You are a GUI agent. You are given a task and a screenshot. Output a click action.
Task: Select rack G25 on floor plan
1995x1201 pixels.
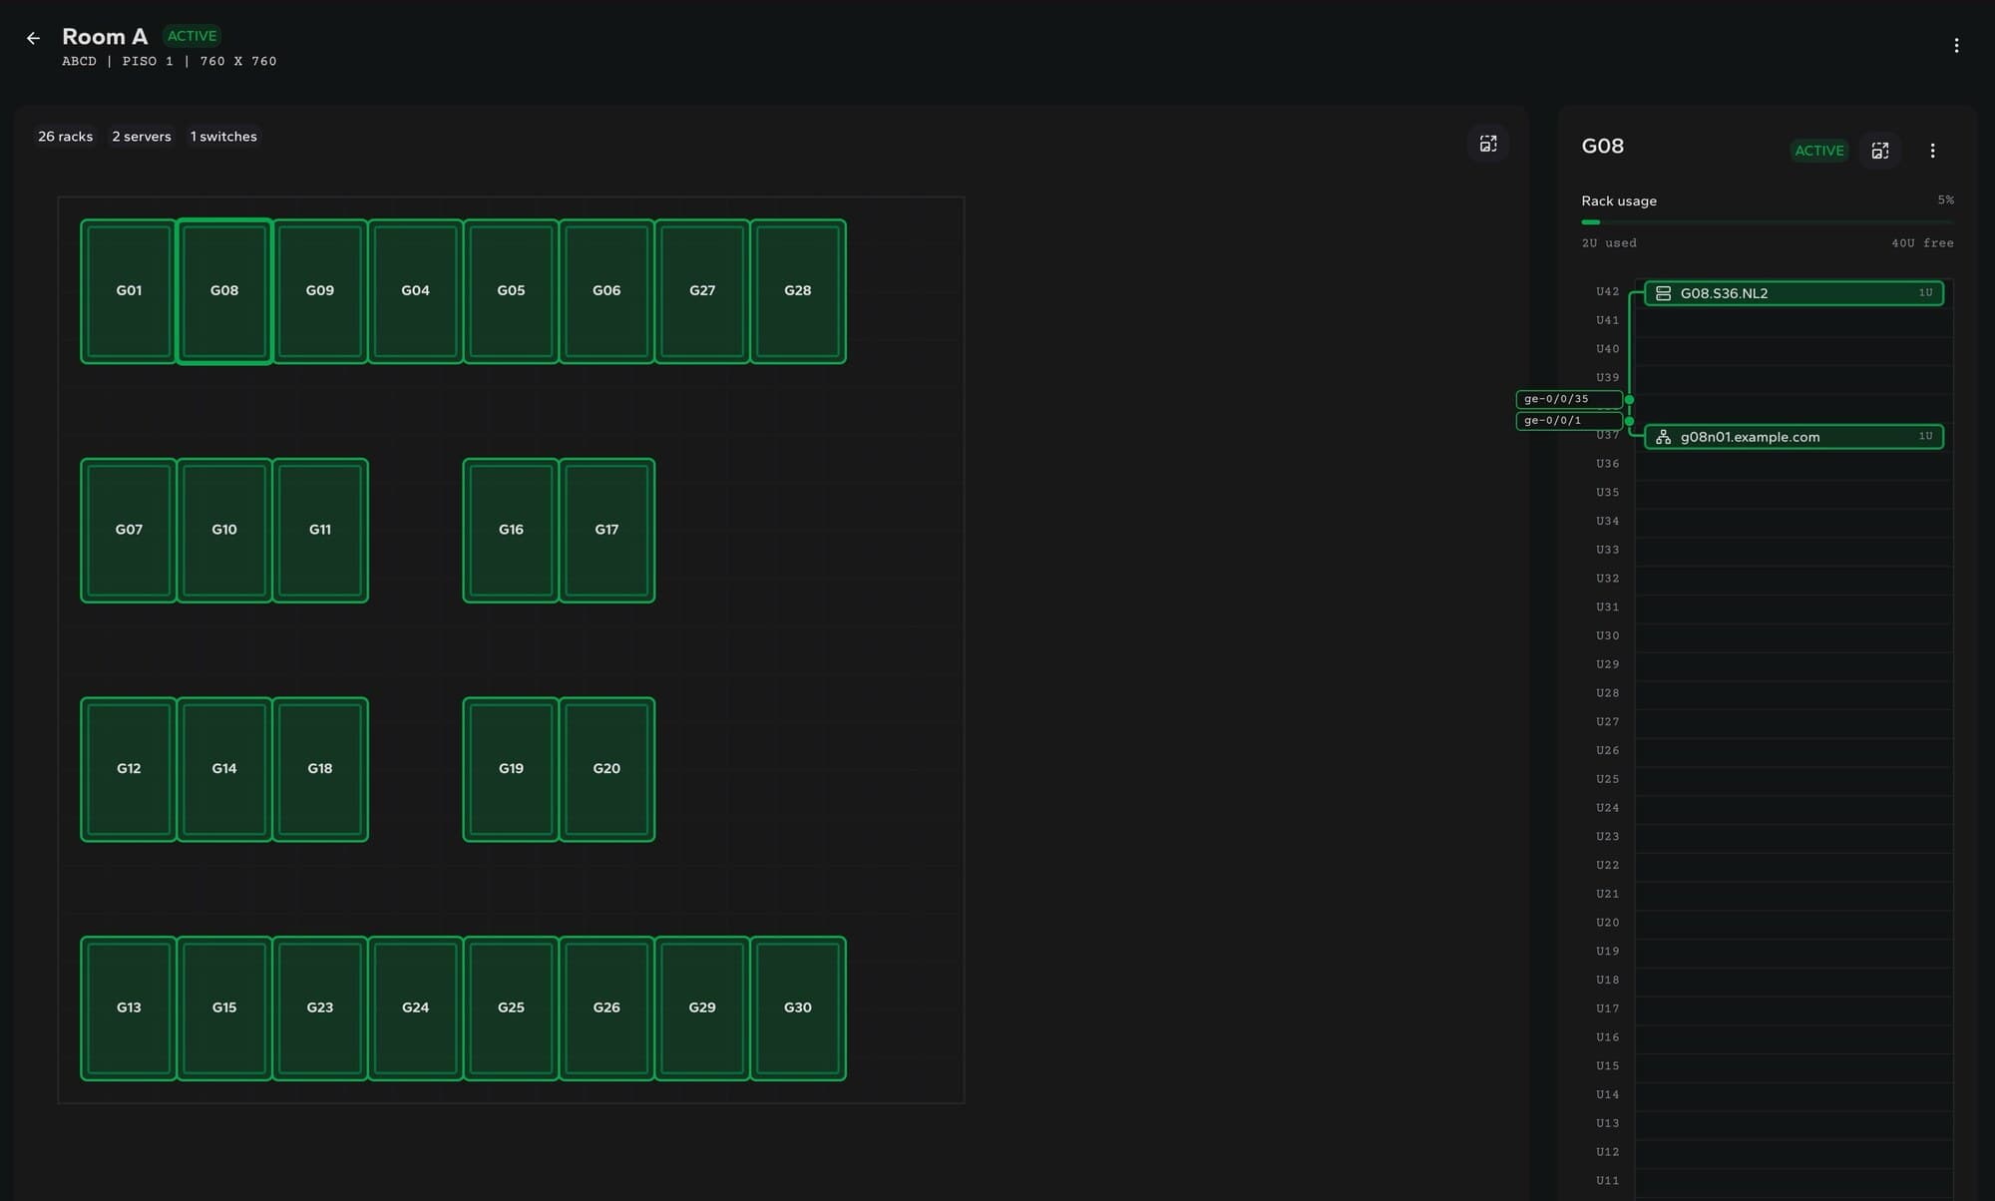[512, 1008]
